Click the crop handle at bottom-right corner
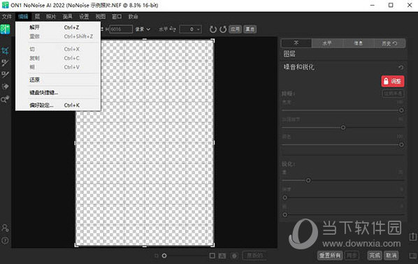 click(213, 246)
